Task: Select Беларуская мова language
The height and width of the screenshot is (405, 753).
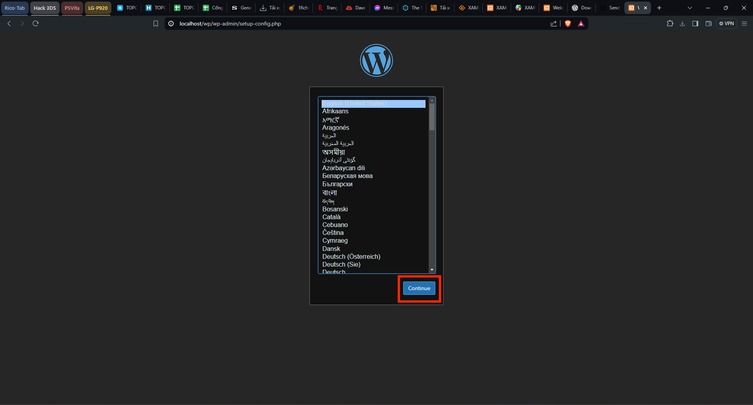Action: (373, 176)
